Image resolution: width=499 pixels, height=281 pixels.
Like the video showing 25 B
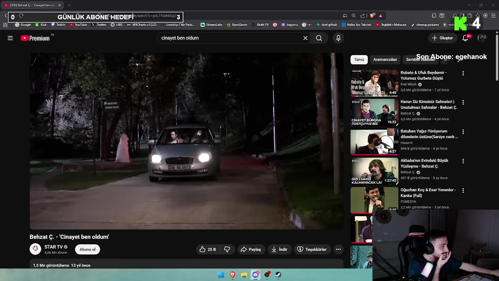click(x=207, y=249)
